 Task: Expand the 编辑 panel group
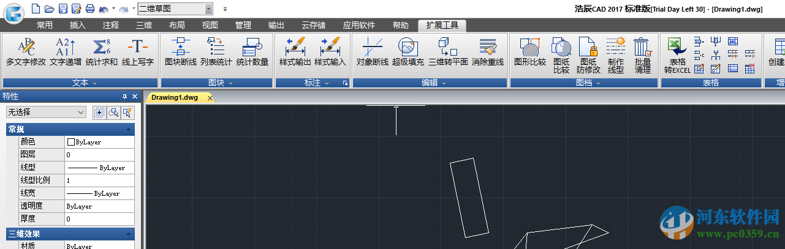[x=434, y=83]
